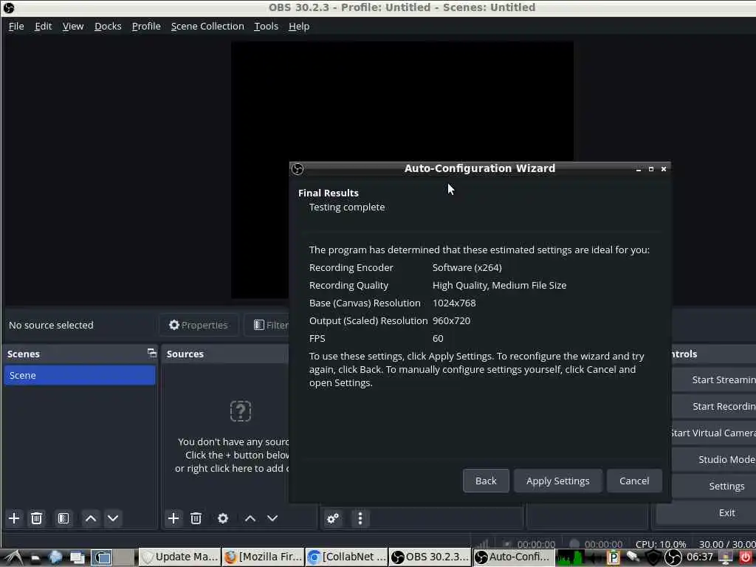Click the Start Streaming button
This screenshot has width=756, height=567.
tap(714, 380)
